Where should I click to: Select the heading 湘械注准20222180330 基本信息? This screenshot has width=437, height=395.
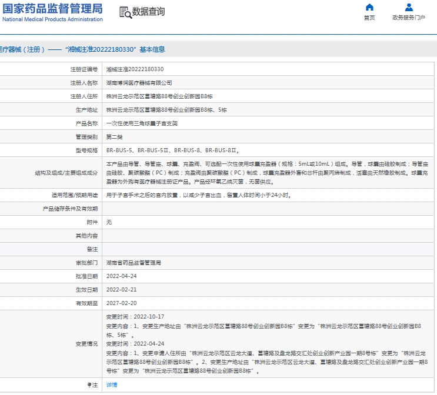click(115, 49)
